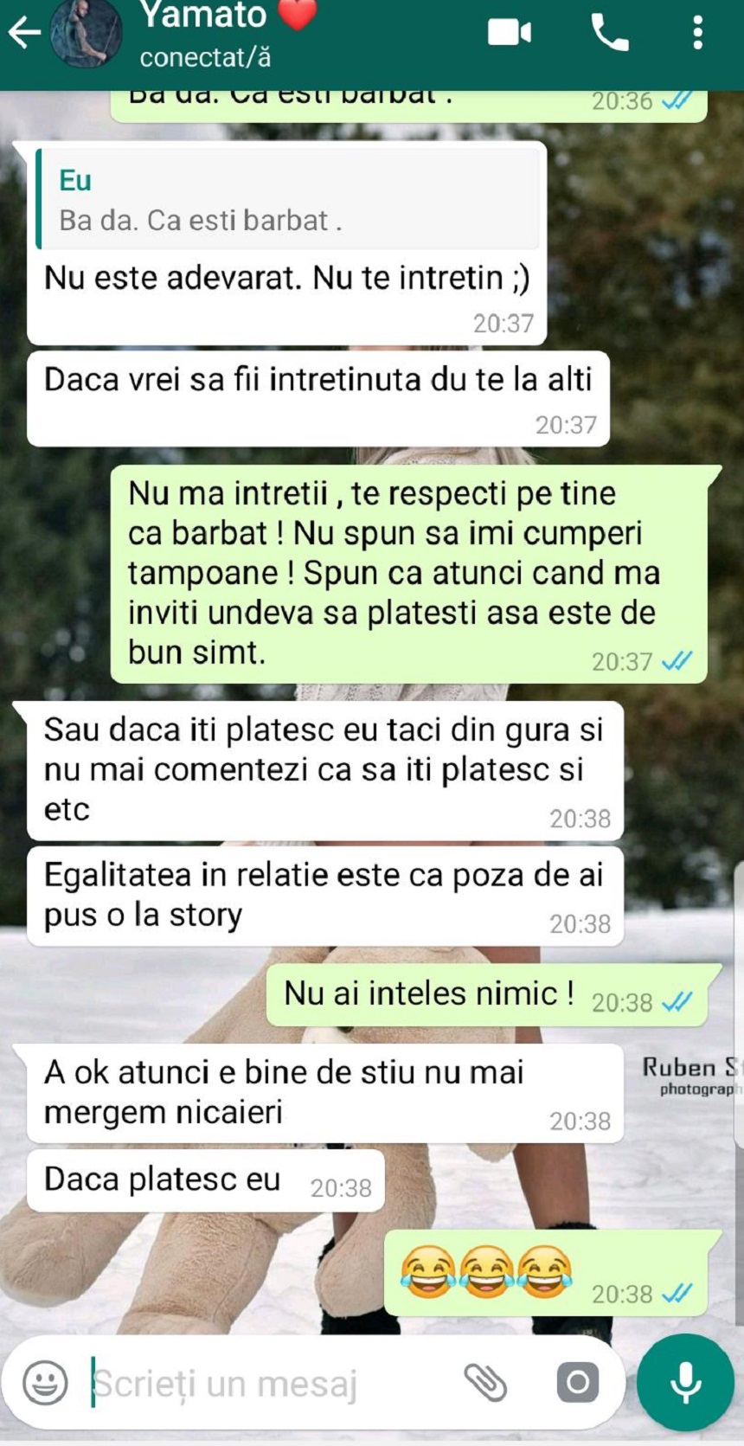Tap the paperclip attachment icon
The height and width of the screenshot is (1446, 744).
pyautogui.click(x=485, y=1382)
